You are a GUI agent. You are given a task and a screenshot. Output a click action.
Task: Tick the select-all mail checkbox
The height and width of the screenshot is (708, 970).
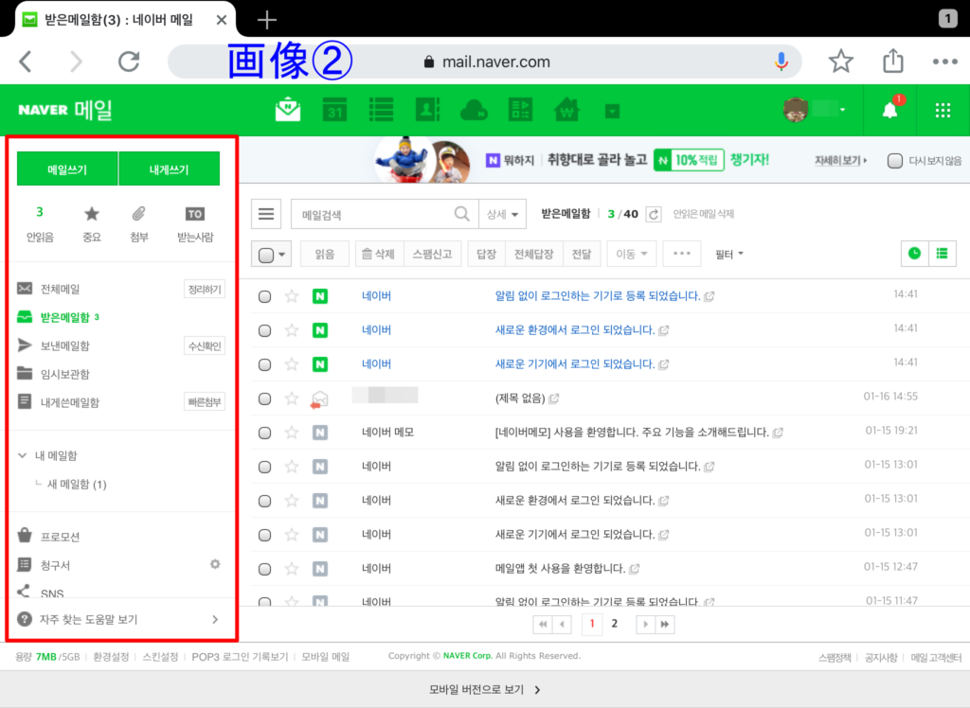[x=266, y=255]
